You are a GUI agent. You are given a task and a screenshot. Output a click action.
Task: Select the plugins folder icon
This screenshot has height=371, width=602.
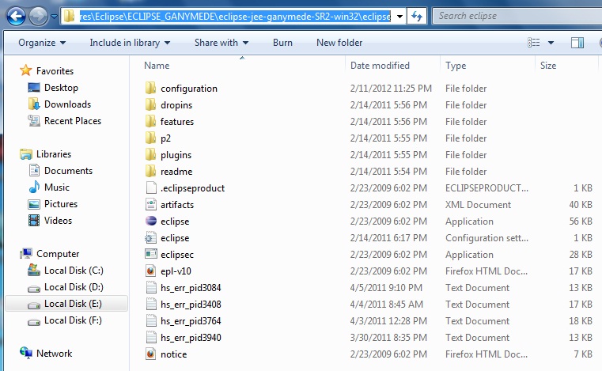tap(151, 154)
